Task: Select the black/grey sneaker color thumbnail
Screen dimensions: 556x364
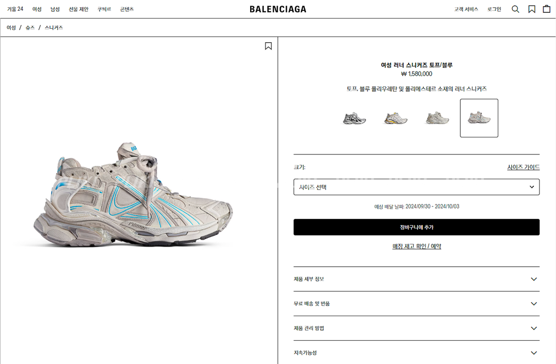Action: 354,118
